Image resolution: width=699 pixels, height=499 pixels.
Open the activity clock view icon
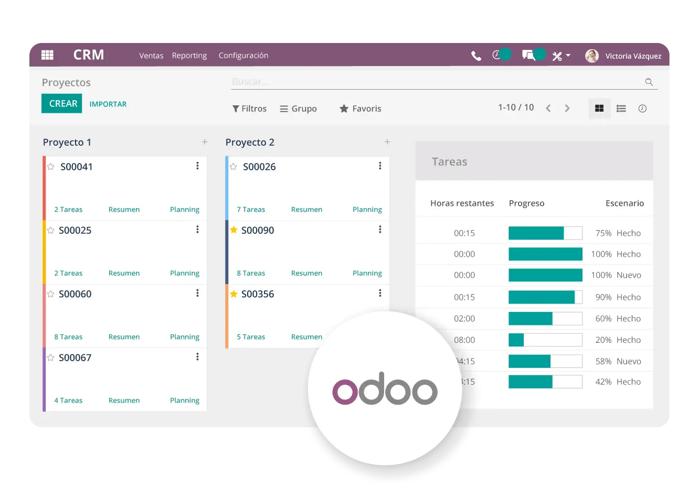(642, 109)
